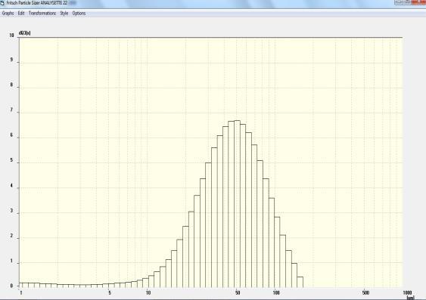Open the Transformations menu

(x=42, y=13)
